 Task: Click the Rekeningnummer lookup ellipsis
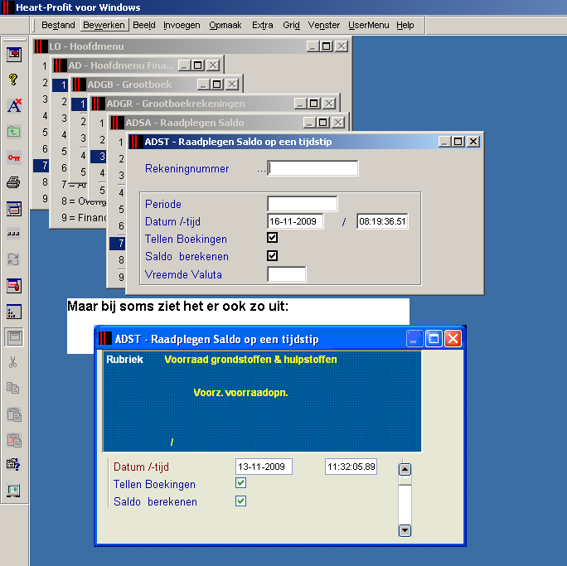click(261, 170)
